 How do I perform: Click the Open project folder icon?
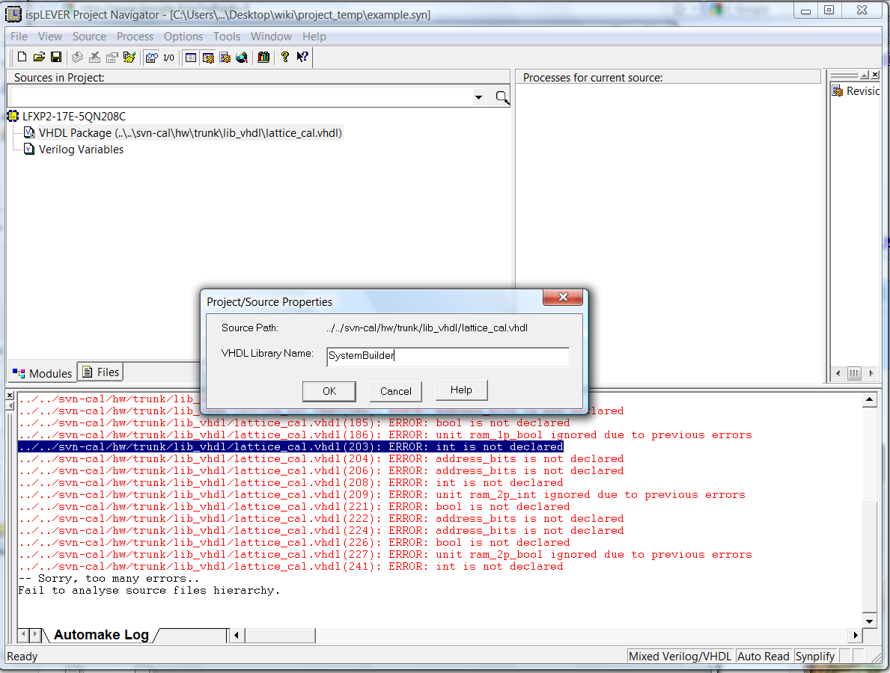coord(39,57)
